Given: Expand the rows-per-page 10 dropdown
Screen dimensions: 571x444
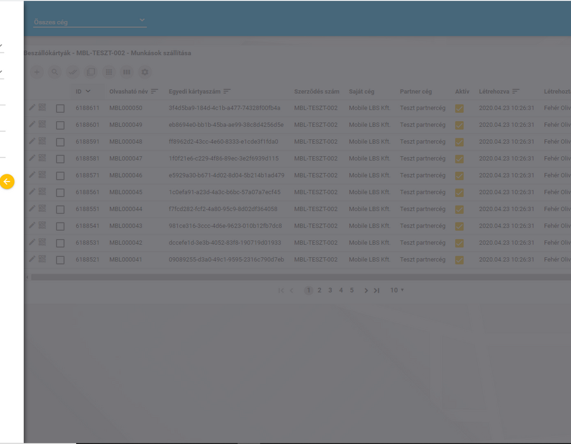Looking at the screenshot, I should point(397,290).
